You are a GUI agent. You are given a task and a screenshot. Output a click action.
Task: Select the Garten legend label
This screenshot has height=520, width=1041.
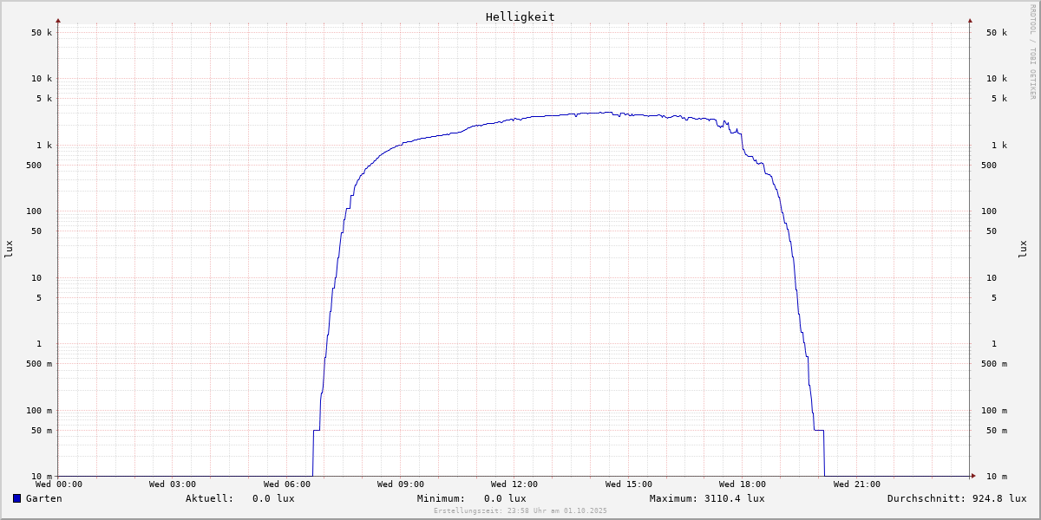click(43, 498)
